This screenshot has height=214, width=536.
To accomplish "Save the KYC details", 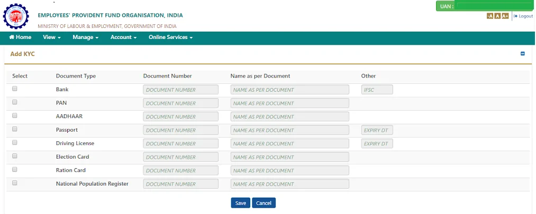I will click(x=241, y=203).
